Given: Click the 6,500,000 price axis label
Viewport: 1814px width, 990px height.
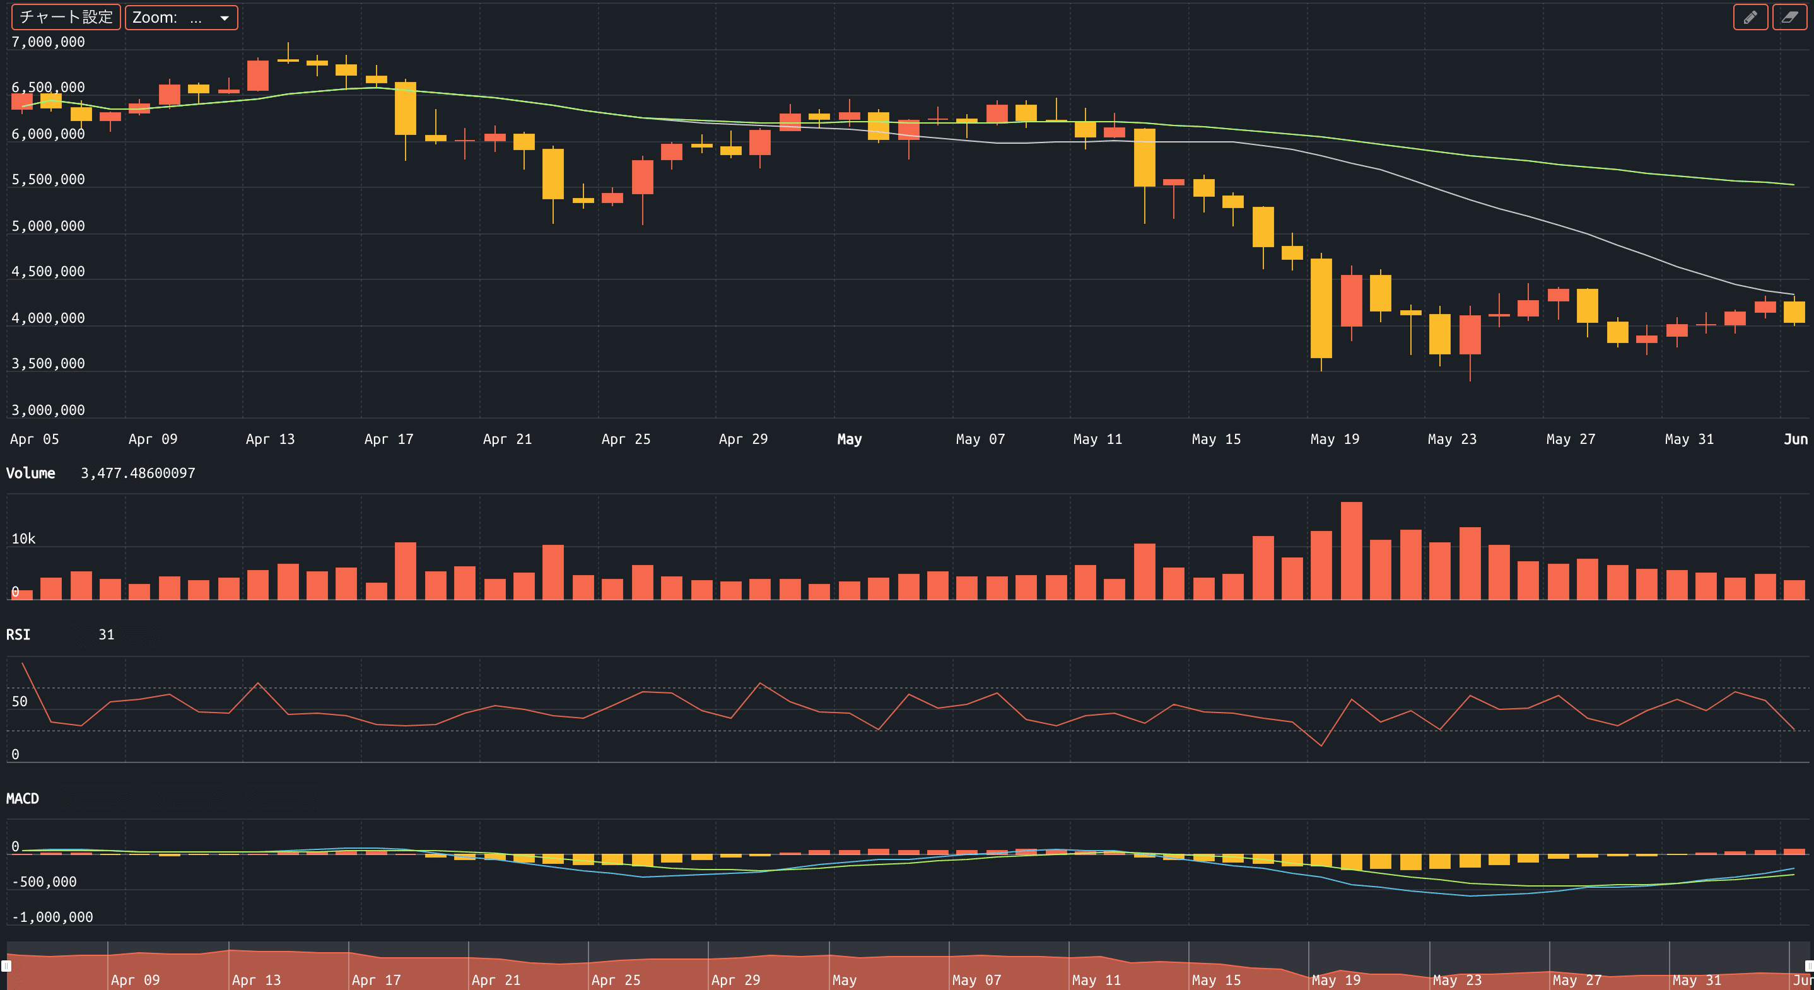Looking at the screenshot, I should [48, 87].
